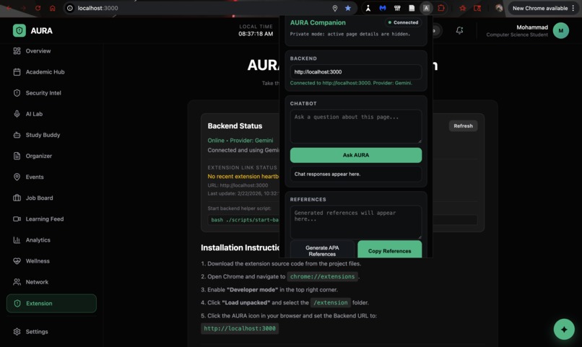Image resolution: width=582 pixels, height=347 pixels.
Task: Click the browser reload icon
Action: 38,8
